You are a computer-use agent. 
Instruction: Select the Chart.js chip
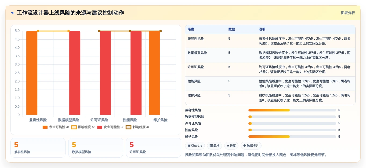[x=195, y=145]
